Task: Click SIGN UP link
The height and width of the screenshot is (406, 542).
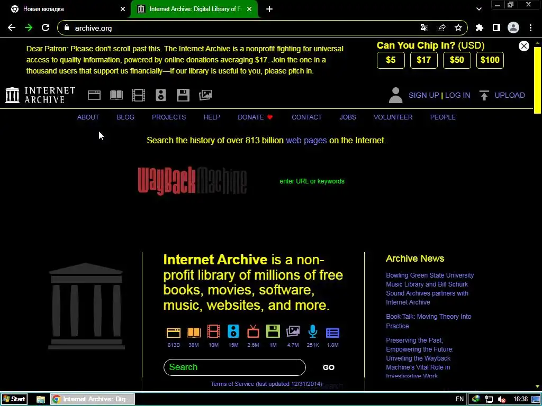Action: click(x=424, y=95)
